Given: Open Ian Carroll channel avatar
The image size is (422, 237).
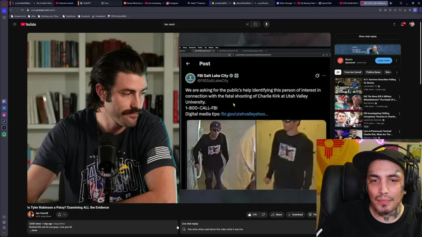Looking at the screenshot, I should pyautogui.click(x=31, y=215).
